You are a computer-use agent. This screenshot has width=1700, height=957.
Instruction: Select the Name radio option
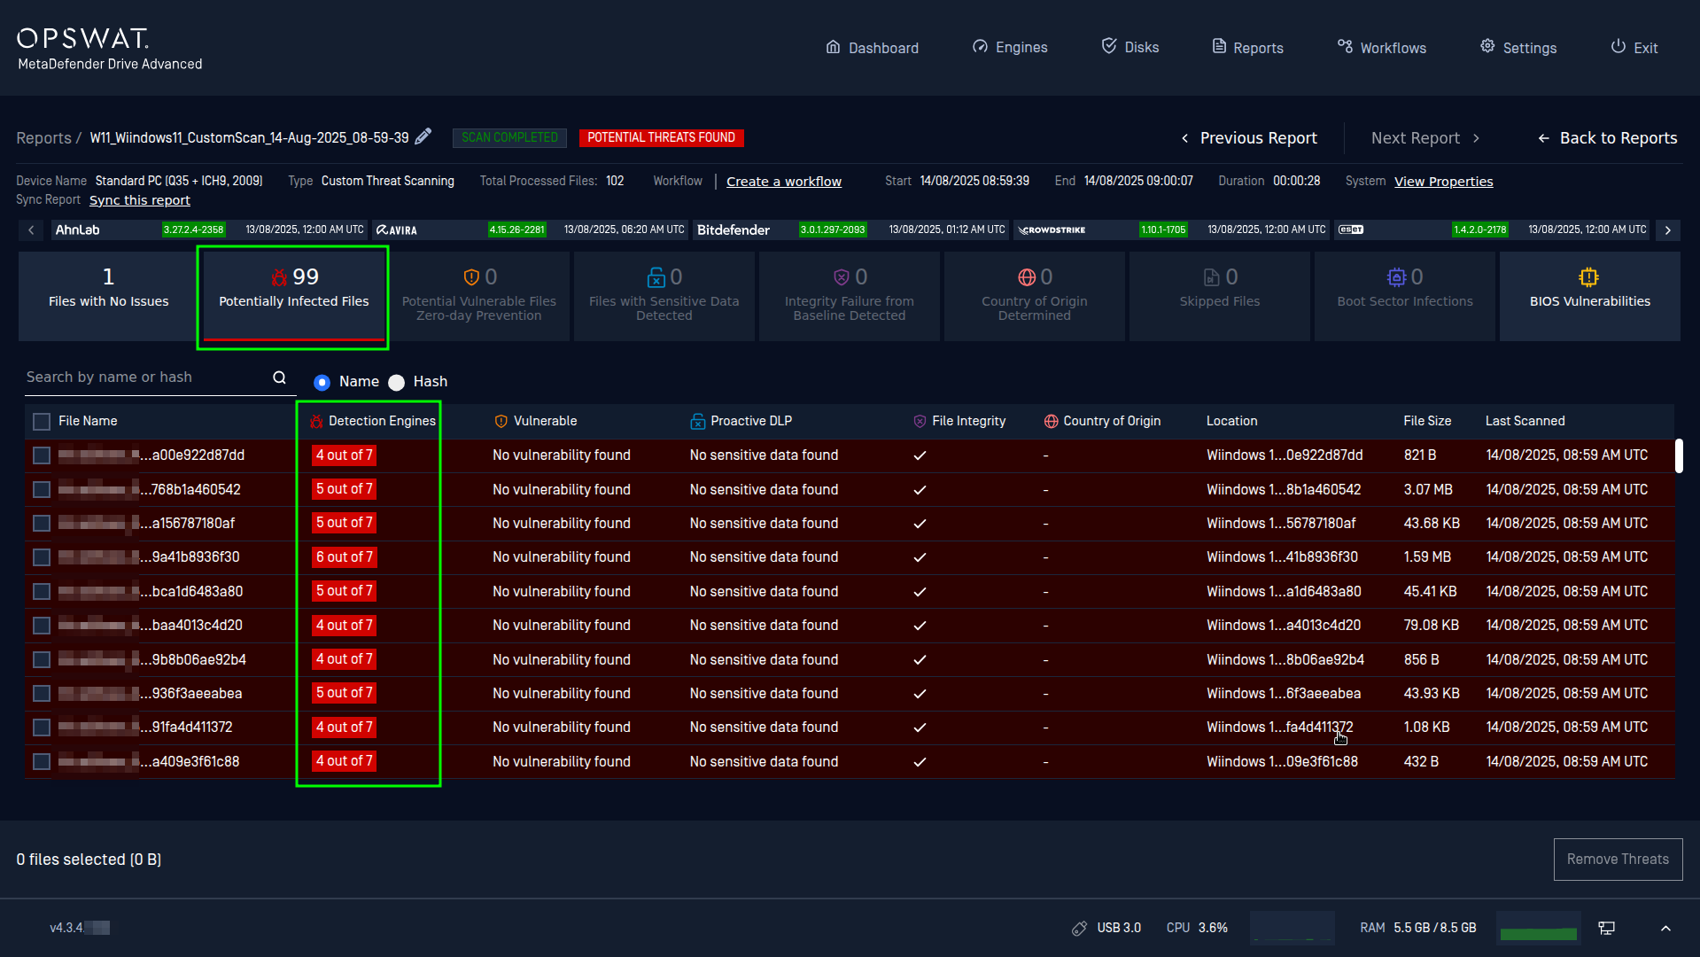pos(322,382)
